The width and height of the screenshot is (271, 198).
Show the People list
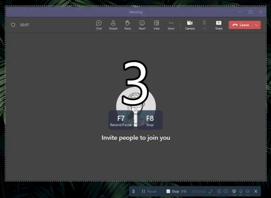[x=113, y=24]
